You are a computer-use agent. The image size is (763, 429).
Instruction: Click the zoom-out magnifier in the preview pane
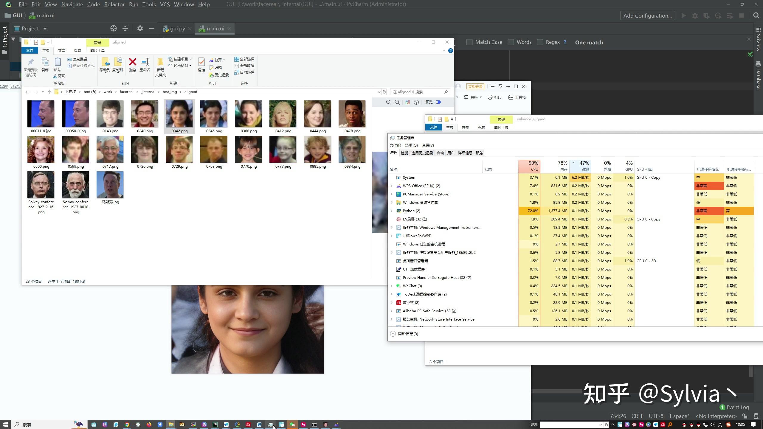point(388,102)
